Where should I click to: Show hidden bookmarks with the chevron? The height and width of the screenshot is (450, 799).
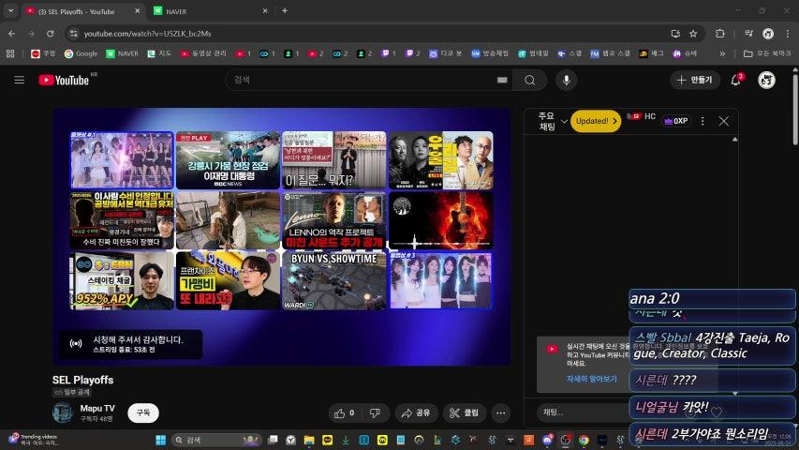722,53
